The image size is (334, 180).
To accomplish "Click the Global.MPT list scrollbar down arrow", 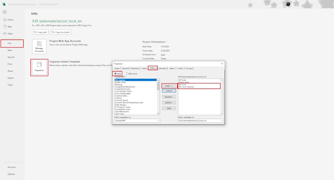I will tap(158, 113).
